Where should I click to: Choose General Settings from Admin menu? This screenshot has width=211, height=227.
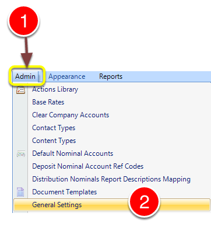111,205
